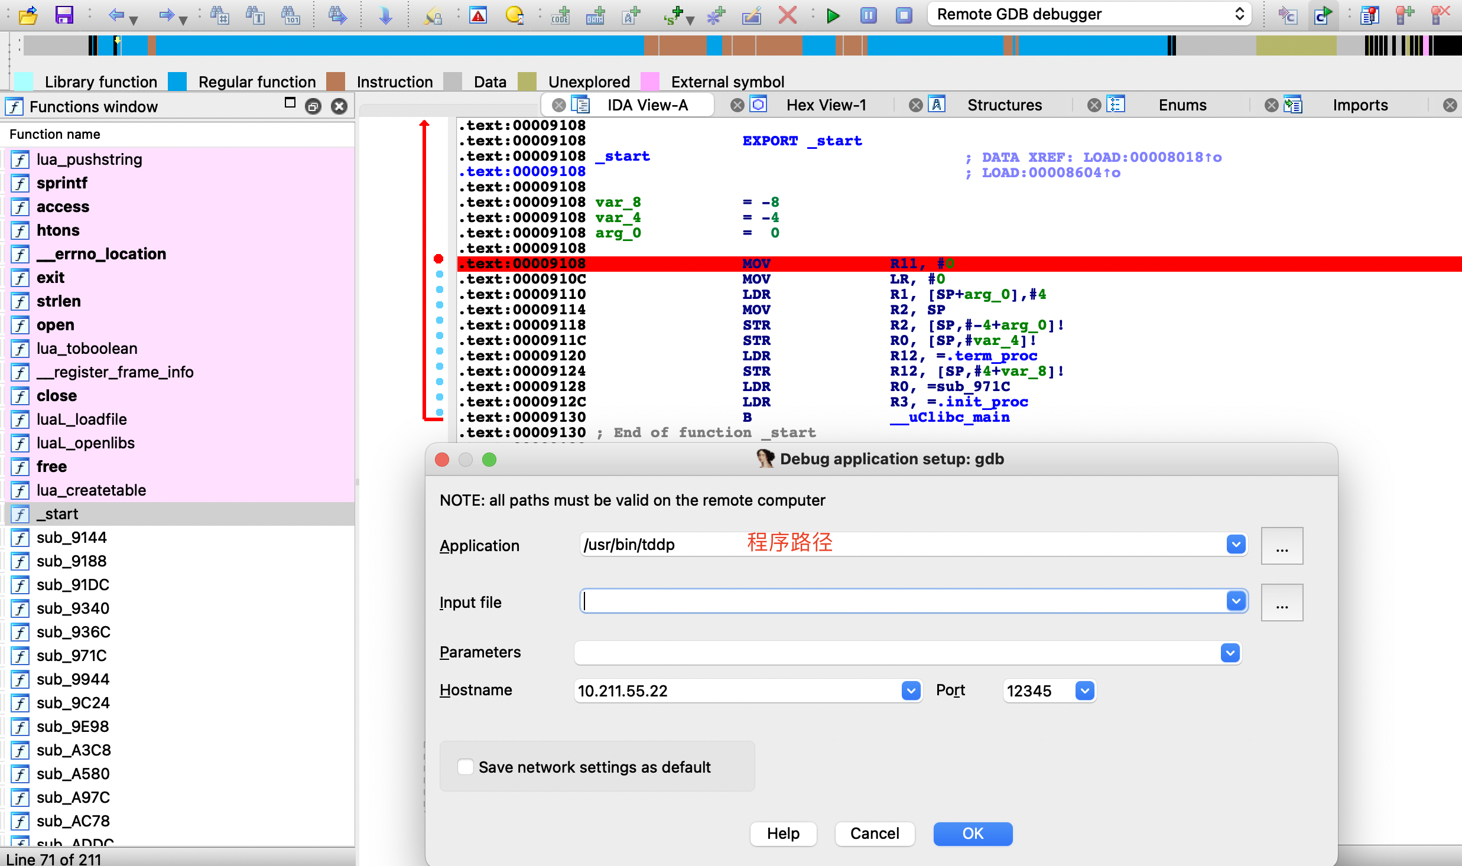Image resolution: width=1462 pixels, height=866 pixels.
Task: Click the stop process square icon
Action: 904,15
